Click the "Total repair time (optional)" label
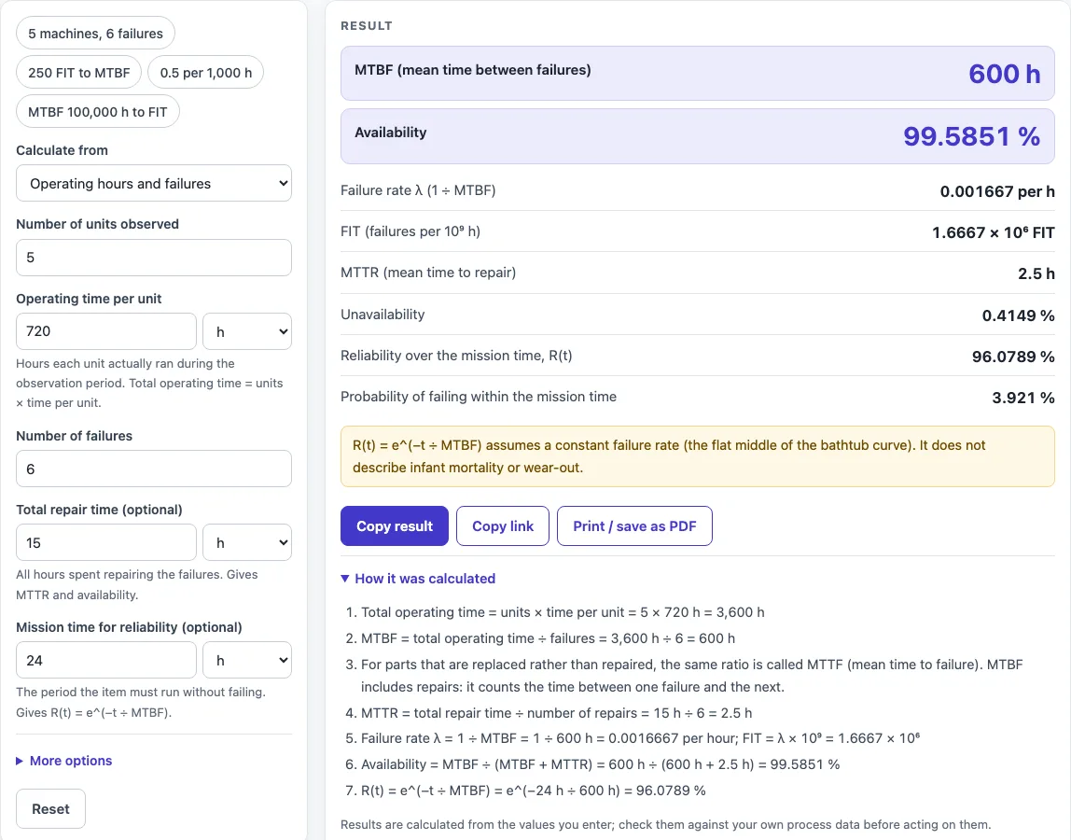 pyautogui.click(x=99, y=510)
